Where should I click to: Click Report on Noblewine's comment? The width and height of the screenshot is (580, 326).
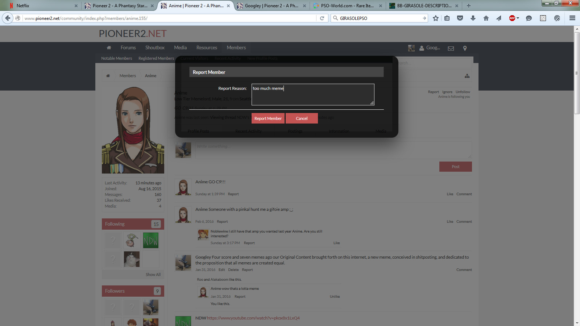tap(249, 243)
